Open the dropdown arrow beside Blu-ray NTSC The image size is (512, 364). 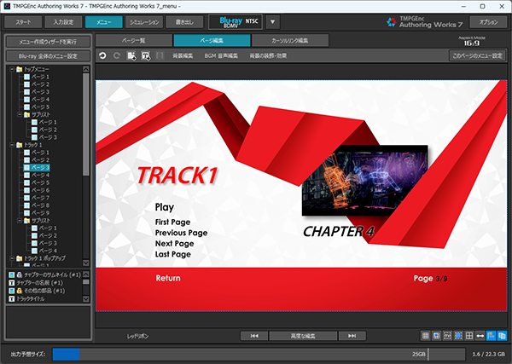point(273,22)
